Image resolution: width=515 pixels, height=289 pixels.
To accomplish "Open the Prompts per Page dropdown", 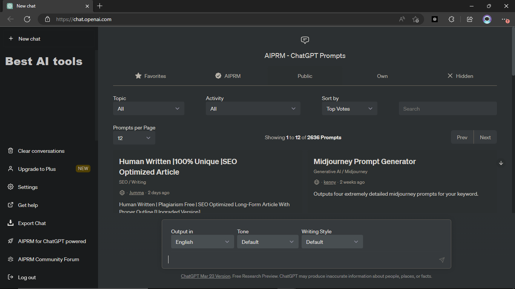I will coord(134,138).
